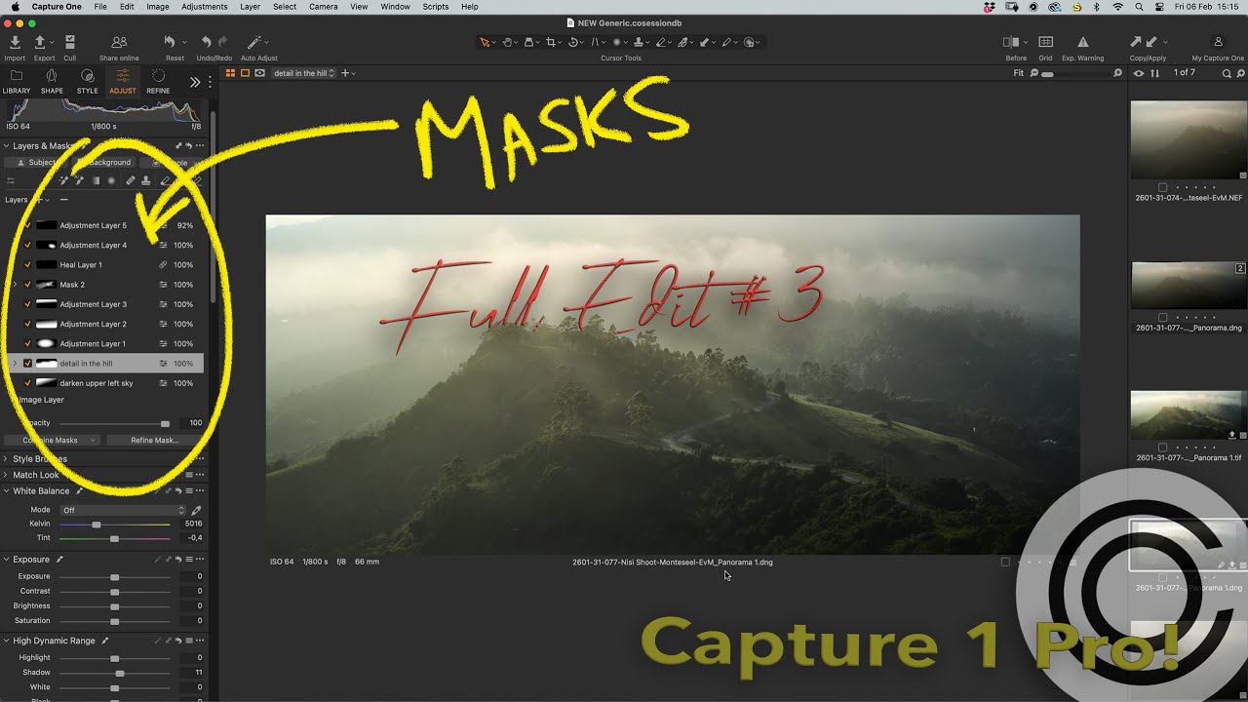Open the Style tool tab

tap(88, 82)
